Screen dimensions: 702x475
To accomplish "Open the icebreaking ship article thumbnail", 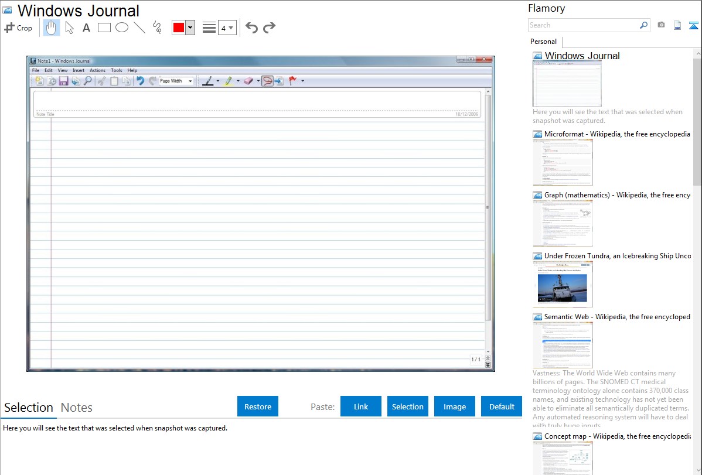I will [x=563, y=284].
